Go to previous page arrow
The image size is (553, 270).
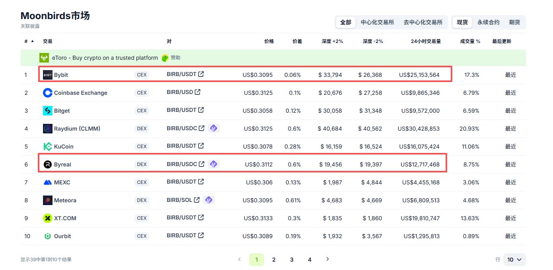(x=240, y=259)
